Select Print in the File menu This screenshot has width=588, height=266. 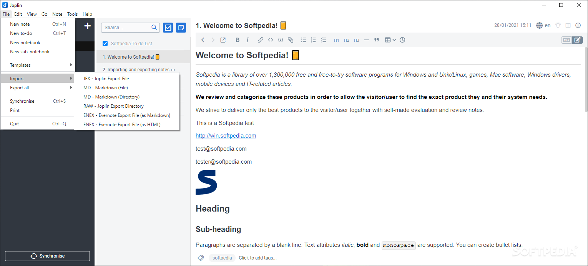(x=38, y=110)
